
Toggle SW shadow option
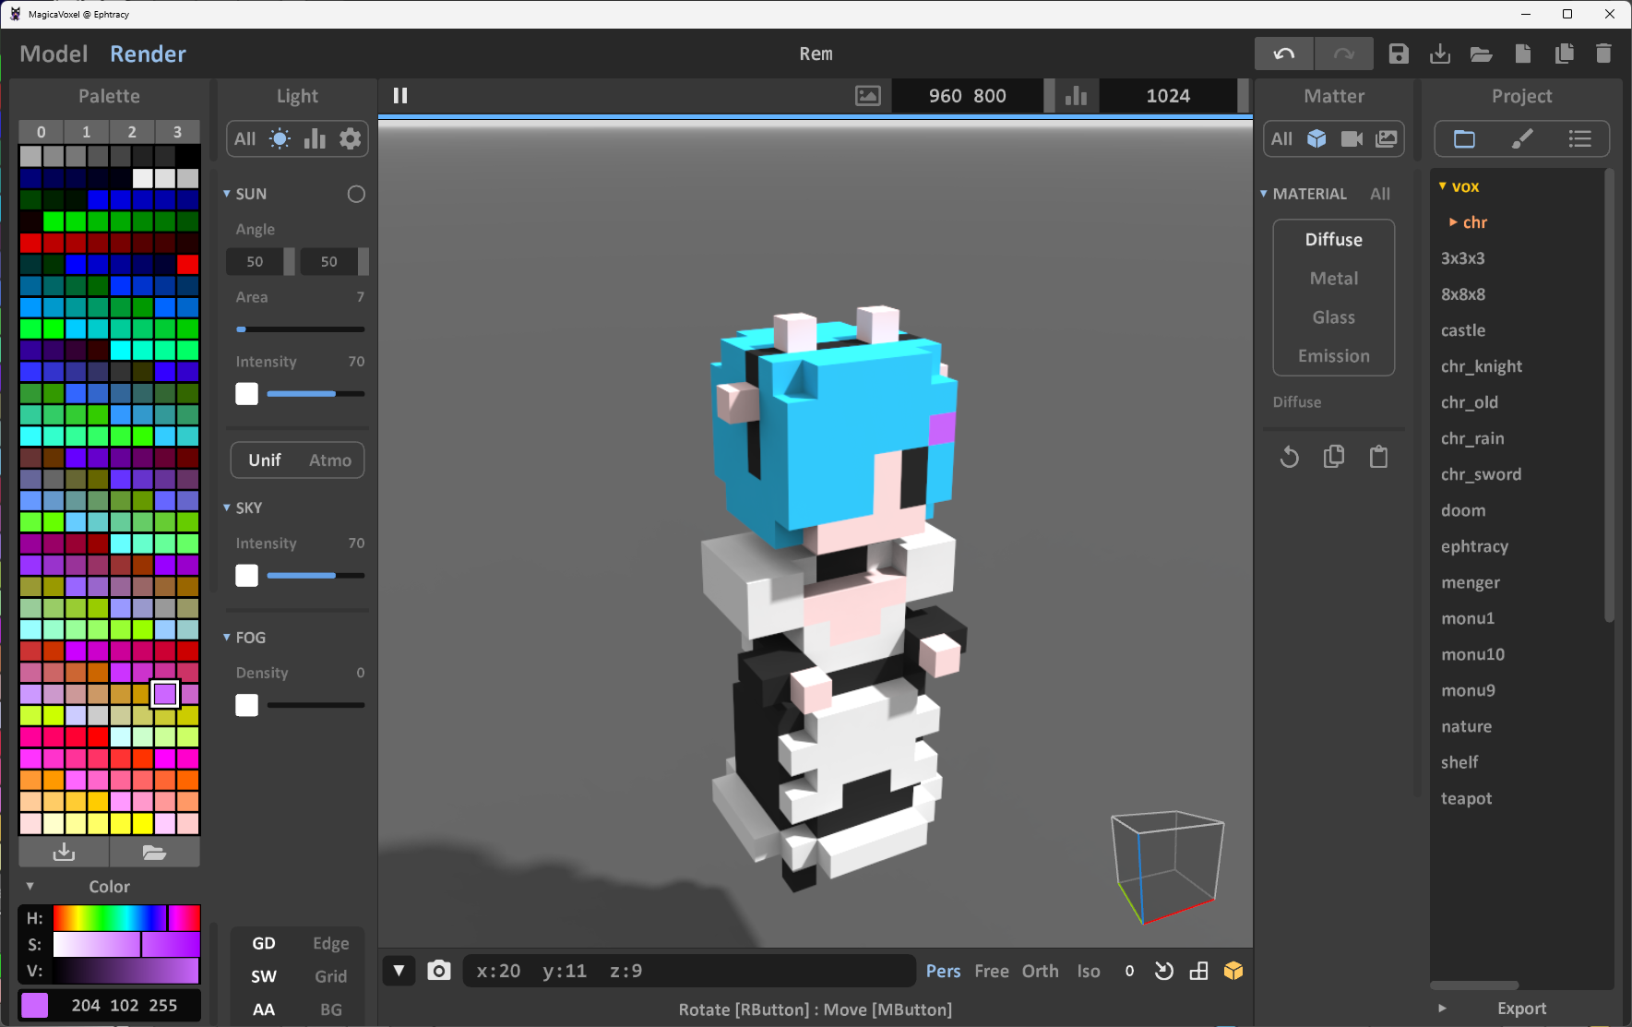264,976
